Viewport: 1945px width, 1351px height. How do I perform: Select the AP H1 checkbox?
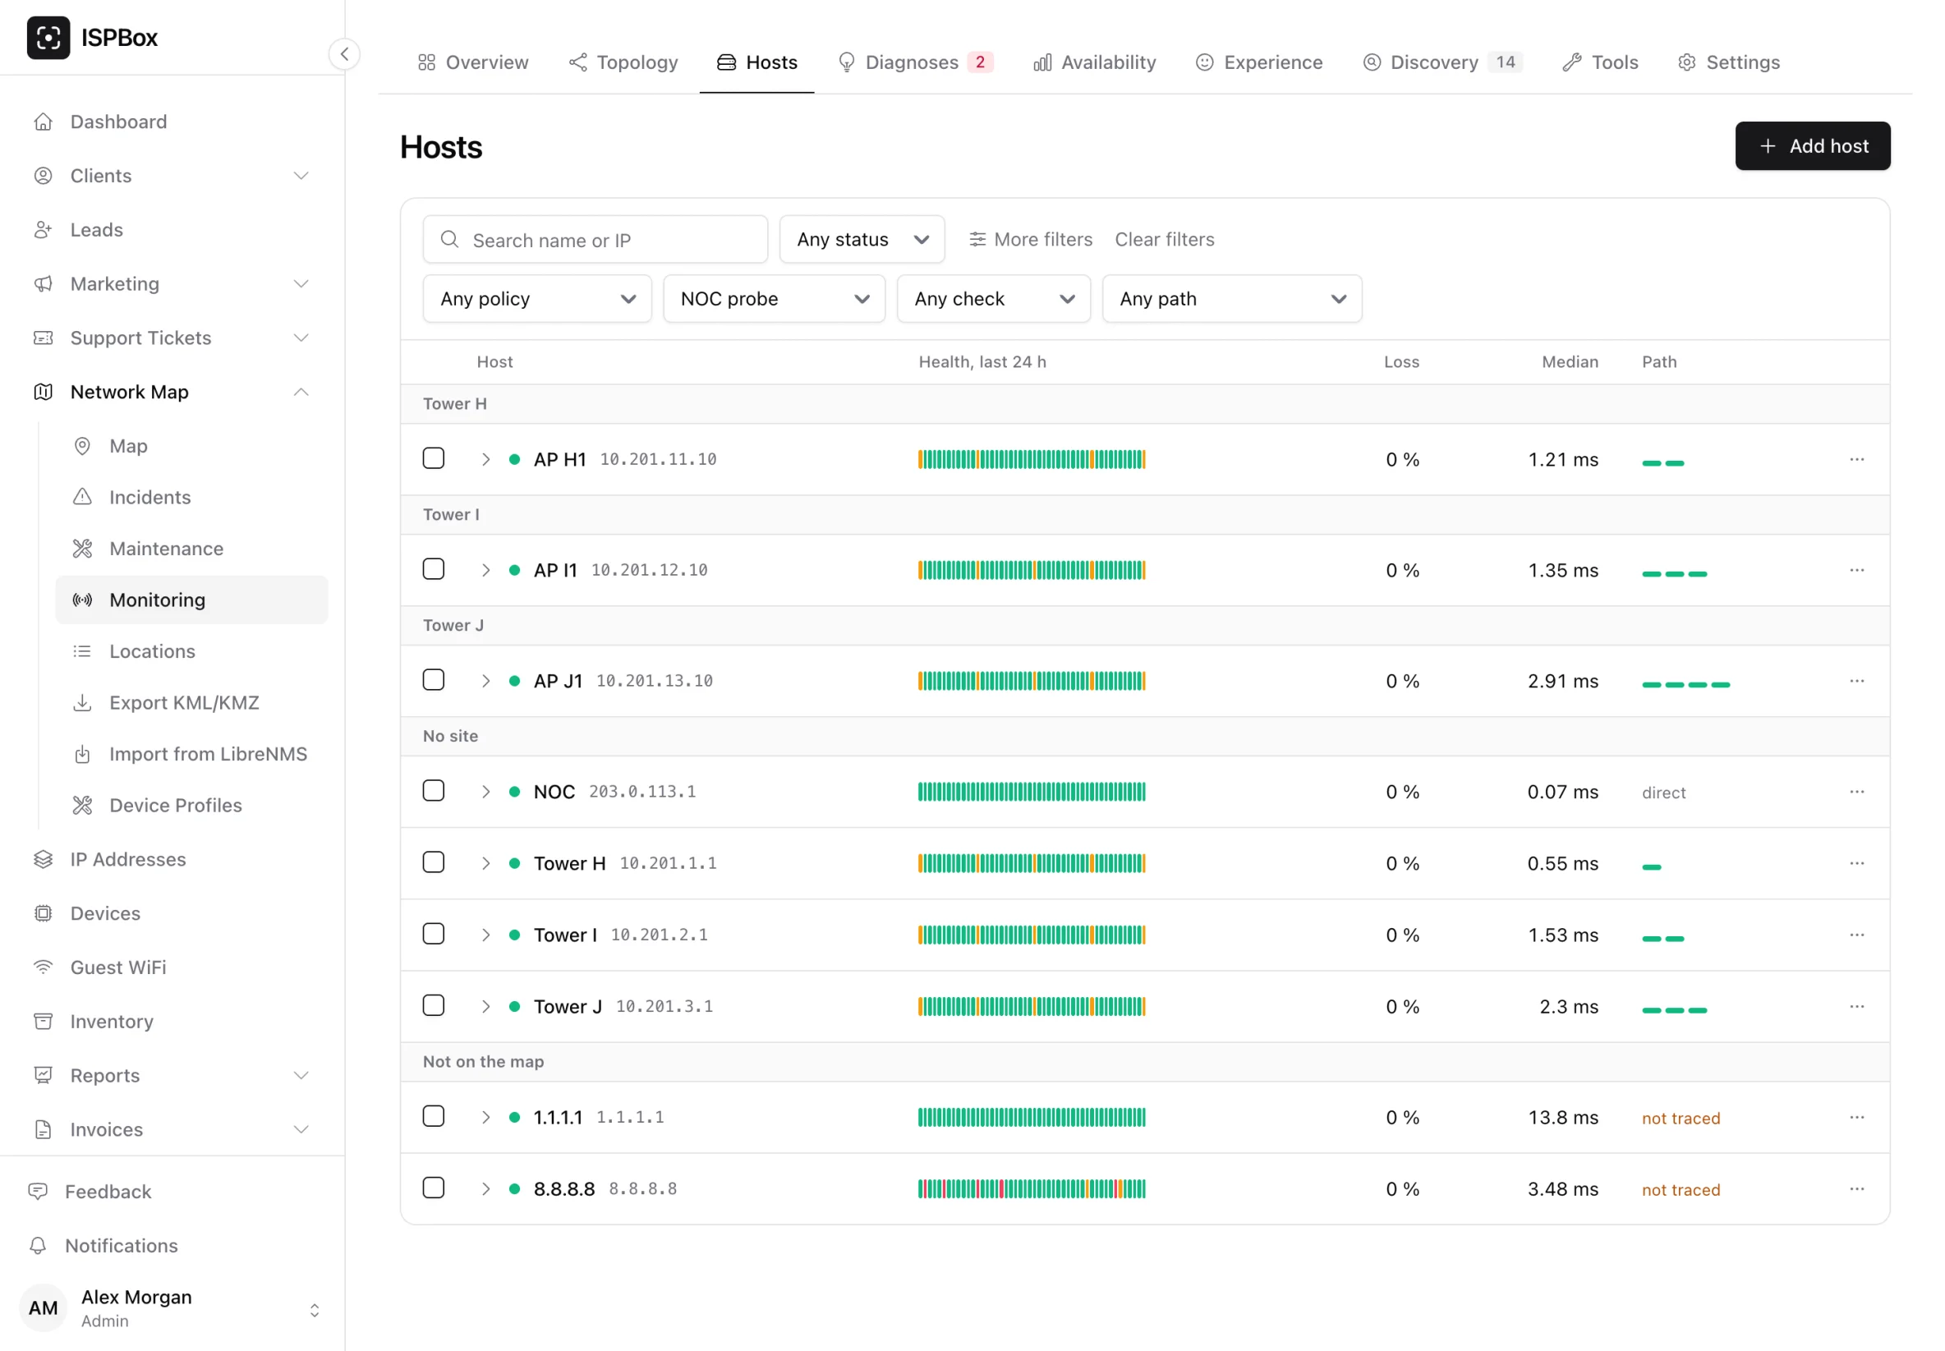434,459
